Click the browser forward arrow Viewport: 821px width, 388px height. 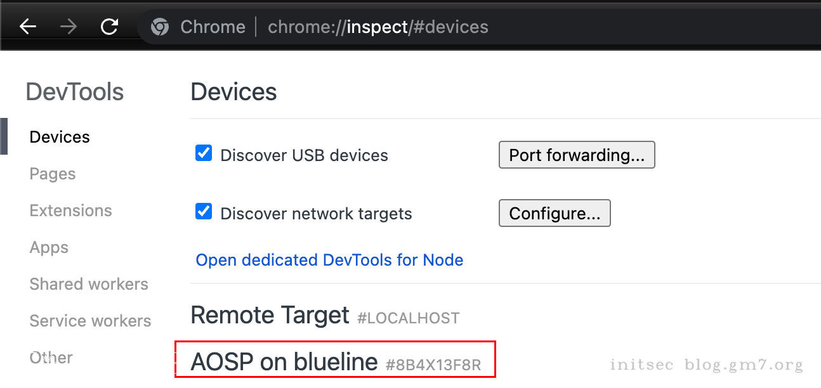pyautogui.click(x=69, y=27)
